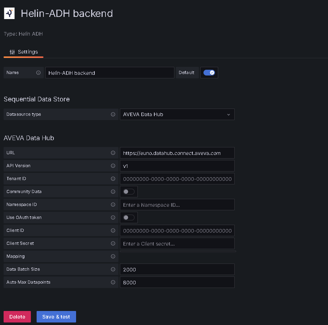This screenshot has width=328, height=325.
Task: Focus the Name input field
Action: (110, 73)
